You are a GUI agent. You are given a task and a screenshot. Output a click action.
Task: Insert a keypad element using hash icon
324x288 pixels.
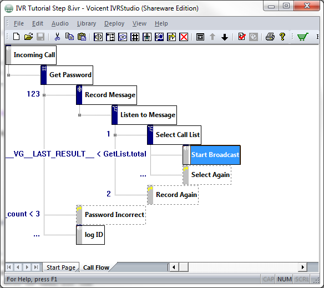pos(135,37)
